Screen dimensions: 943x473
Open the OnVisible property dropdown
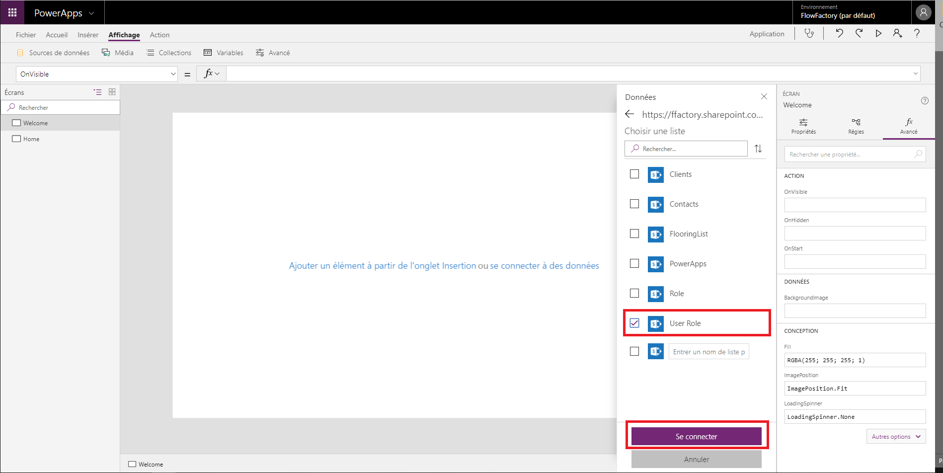(173, 74)
